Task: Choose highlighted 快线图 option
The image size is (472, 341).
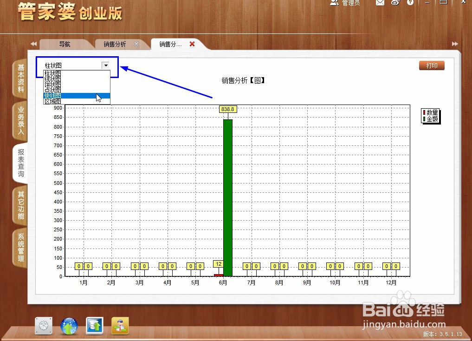Action: 77,96
